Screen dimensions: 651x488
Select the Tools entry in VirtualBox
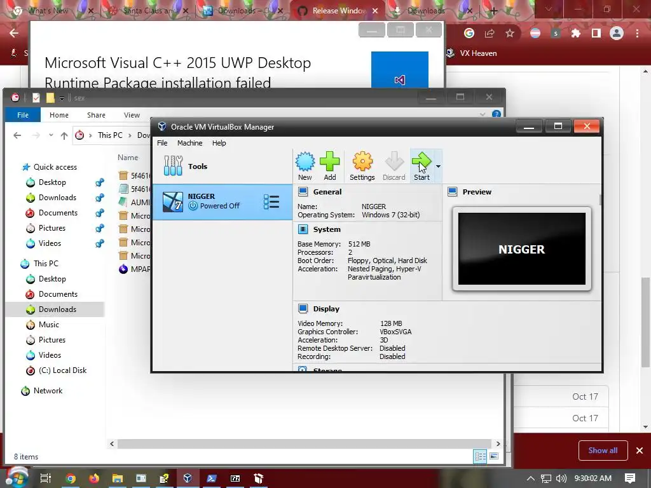pos(223,166)
